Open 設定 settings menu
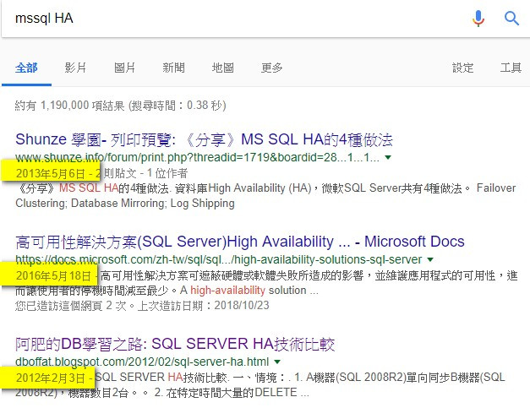Image resolution: width=530 pixels, height=408 pixels. click(462, 68)
